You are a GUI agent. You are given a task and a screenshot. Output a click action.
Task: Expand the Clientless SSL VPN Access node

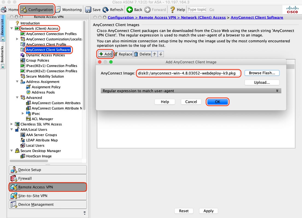11,124
